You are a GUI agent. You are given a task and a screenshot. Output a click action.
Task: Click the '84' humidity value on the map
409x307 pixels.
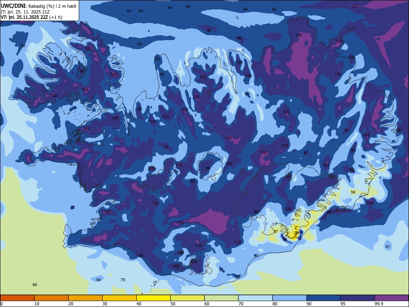98,280
